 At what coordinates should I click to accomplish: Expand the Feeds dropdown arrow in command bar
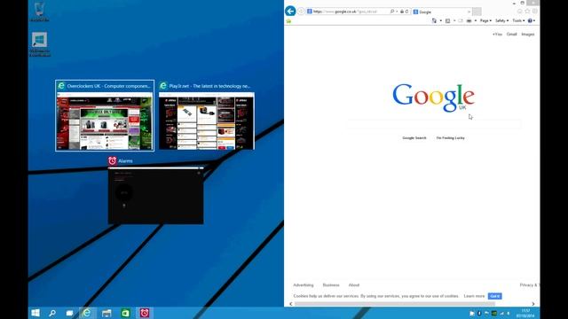click(x=454, y=21)
